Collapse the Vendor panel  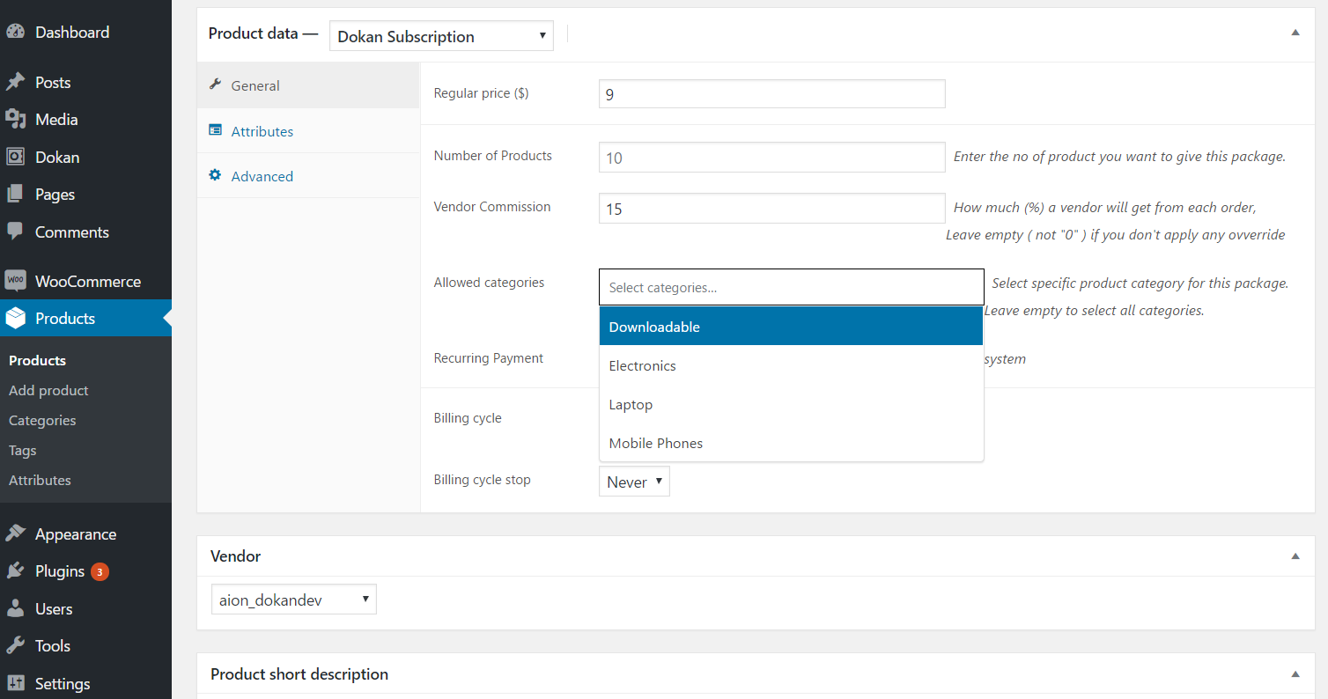[1295, 556]
